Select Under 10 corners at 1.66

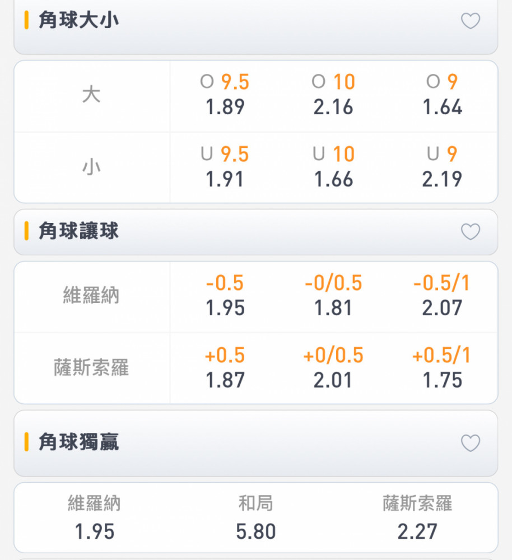coord(333,167)
